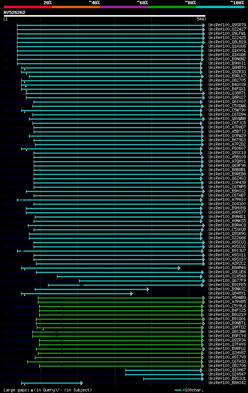Select the UniRef100_B9H0I1 label
The width and height of the screenshot is (248, 393).
click(x=227, y=63)
